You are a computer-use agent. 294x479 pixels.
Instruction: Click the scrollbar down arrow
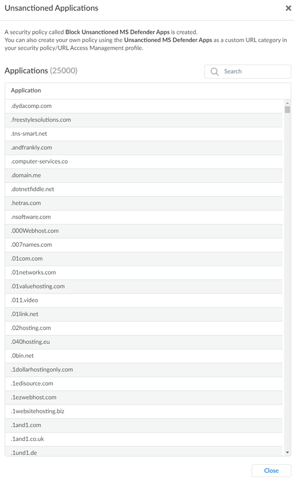pos(287,452)
